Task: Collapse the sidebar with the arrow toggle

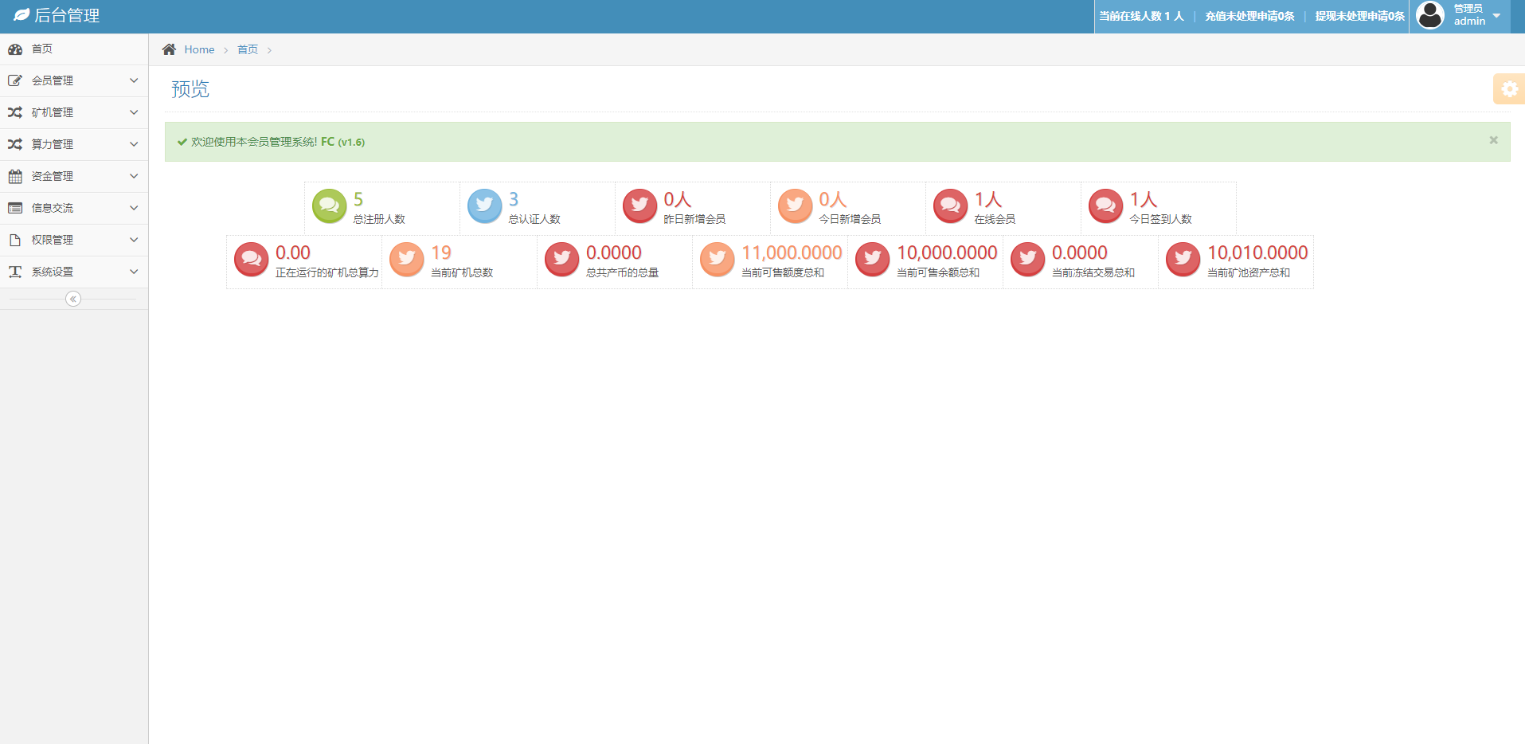Action: (x=73, y=299)
